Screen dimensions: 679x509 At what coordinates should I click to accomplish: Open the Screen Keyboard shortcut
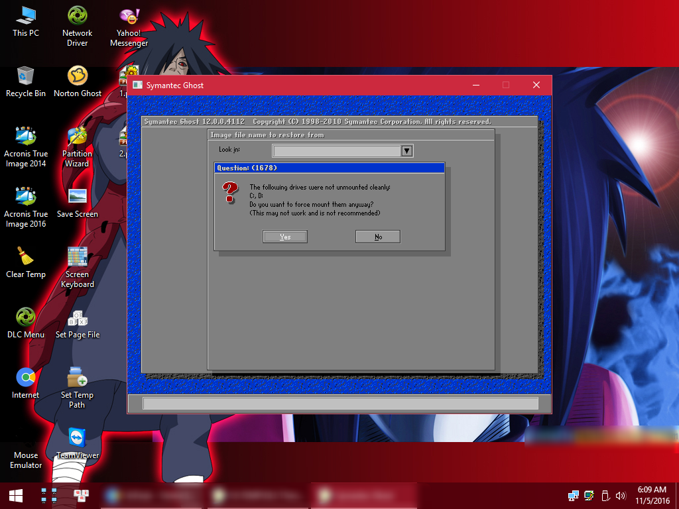point(77,268)
